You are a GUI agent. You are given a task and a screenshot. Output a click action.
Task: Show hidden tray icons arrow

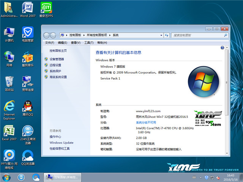coord(200,178)
